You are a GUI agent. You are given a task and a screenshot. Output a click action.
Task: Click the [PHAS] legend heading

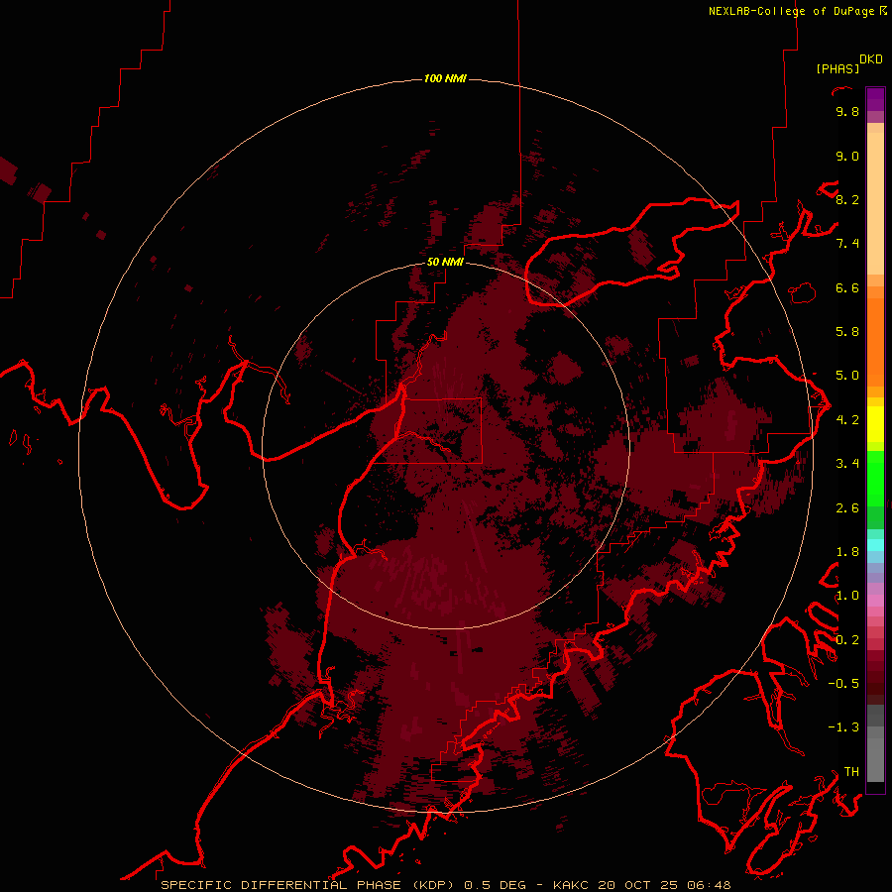(837, 68)
